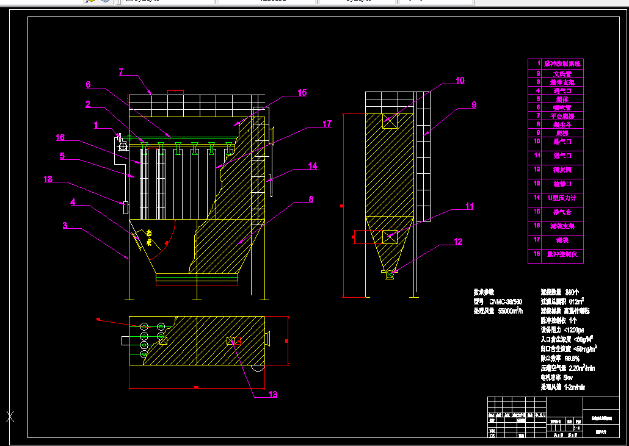Click callout number 12 near the ash valve
The height and width of the screenshot is (446, 629).
[x=458, y=242]
